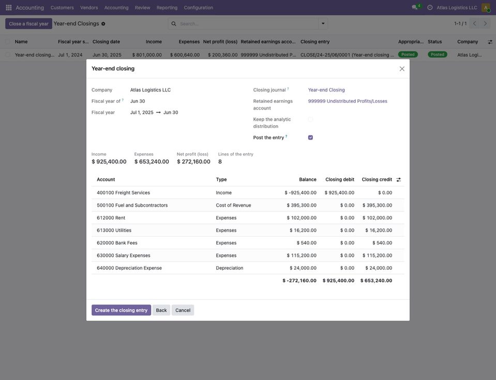The width and height of the screenshot is (496, 380).
Task: Select the 630000 Salary Expenses row
Action: [x=248, y=255]
